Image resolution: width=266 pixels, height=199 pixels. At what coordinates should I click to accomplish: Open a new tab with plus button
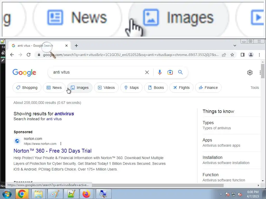(76, 46)
